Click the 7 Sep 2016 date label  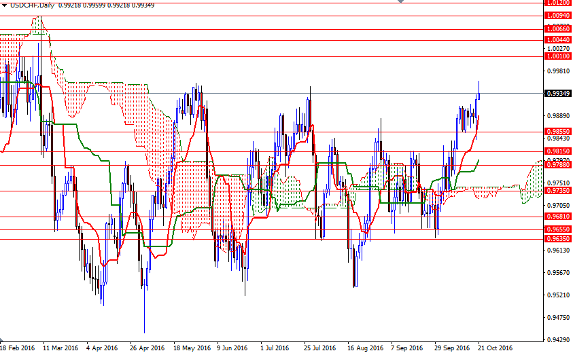(406, 348)
